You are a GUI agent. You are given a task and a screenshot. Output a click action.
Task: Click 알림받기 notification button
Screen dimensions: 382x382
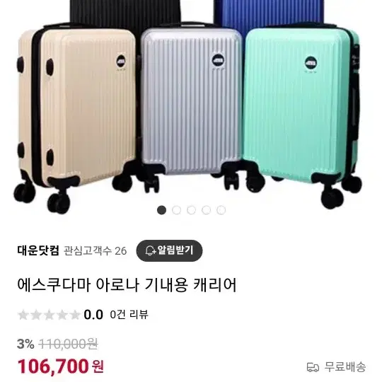(169, 250)
